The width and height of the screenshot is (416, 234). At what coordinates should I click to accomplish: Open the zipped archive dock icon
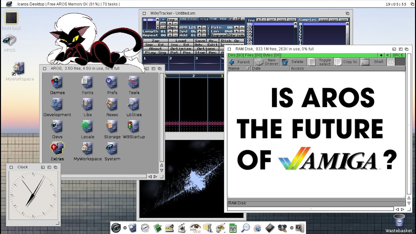coord(208,228)
